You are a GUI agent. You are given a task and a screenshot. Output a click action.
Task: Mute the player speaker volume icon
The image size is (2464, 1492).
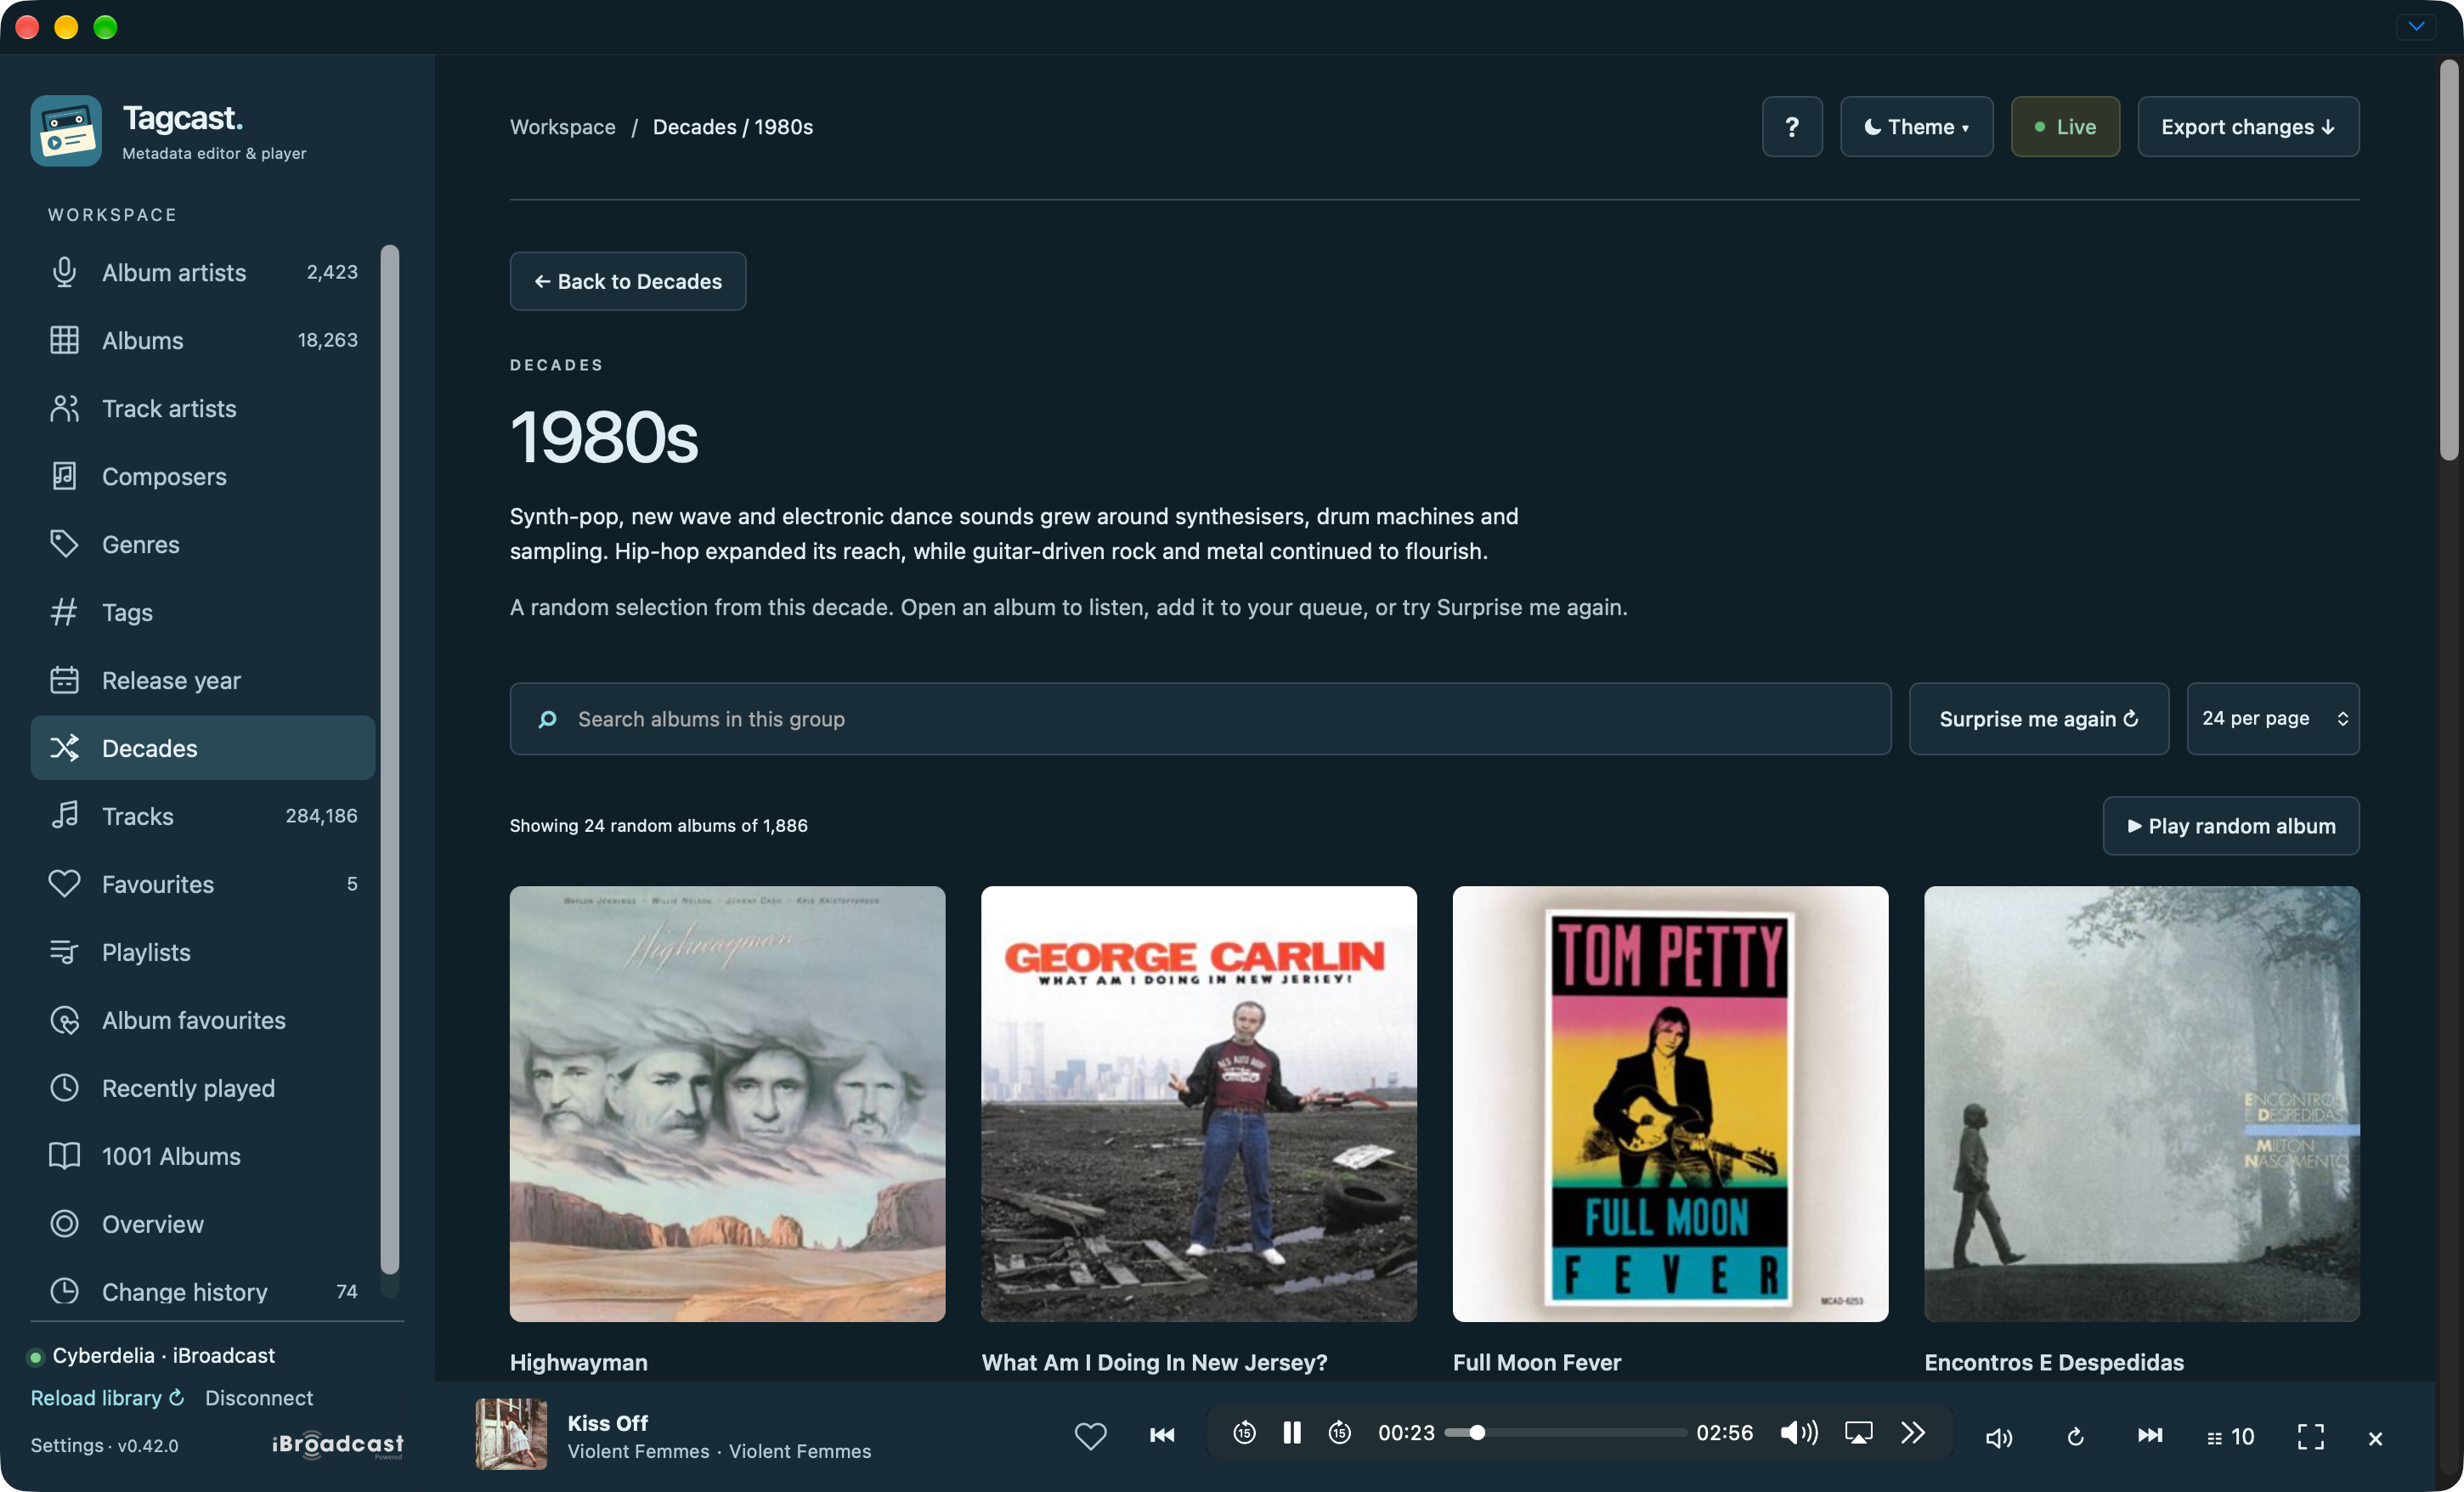(1798, 1433)
